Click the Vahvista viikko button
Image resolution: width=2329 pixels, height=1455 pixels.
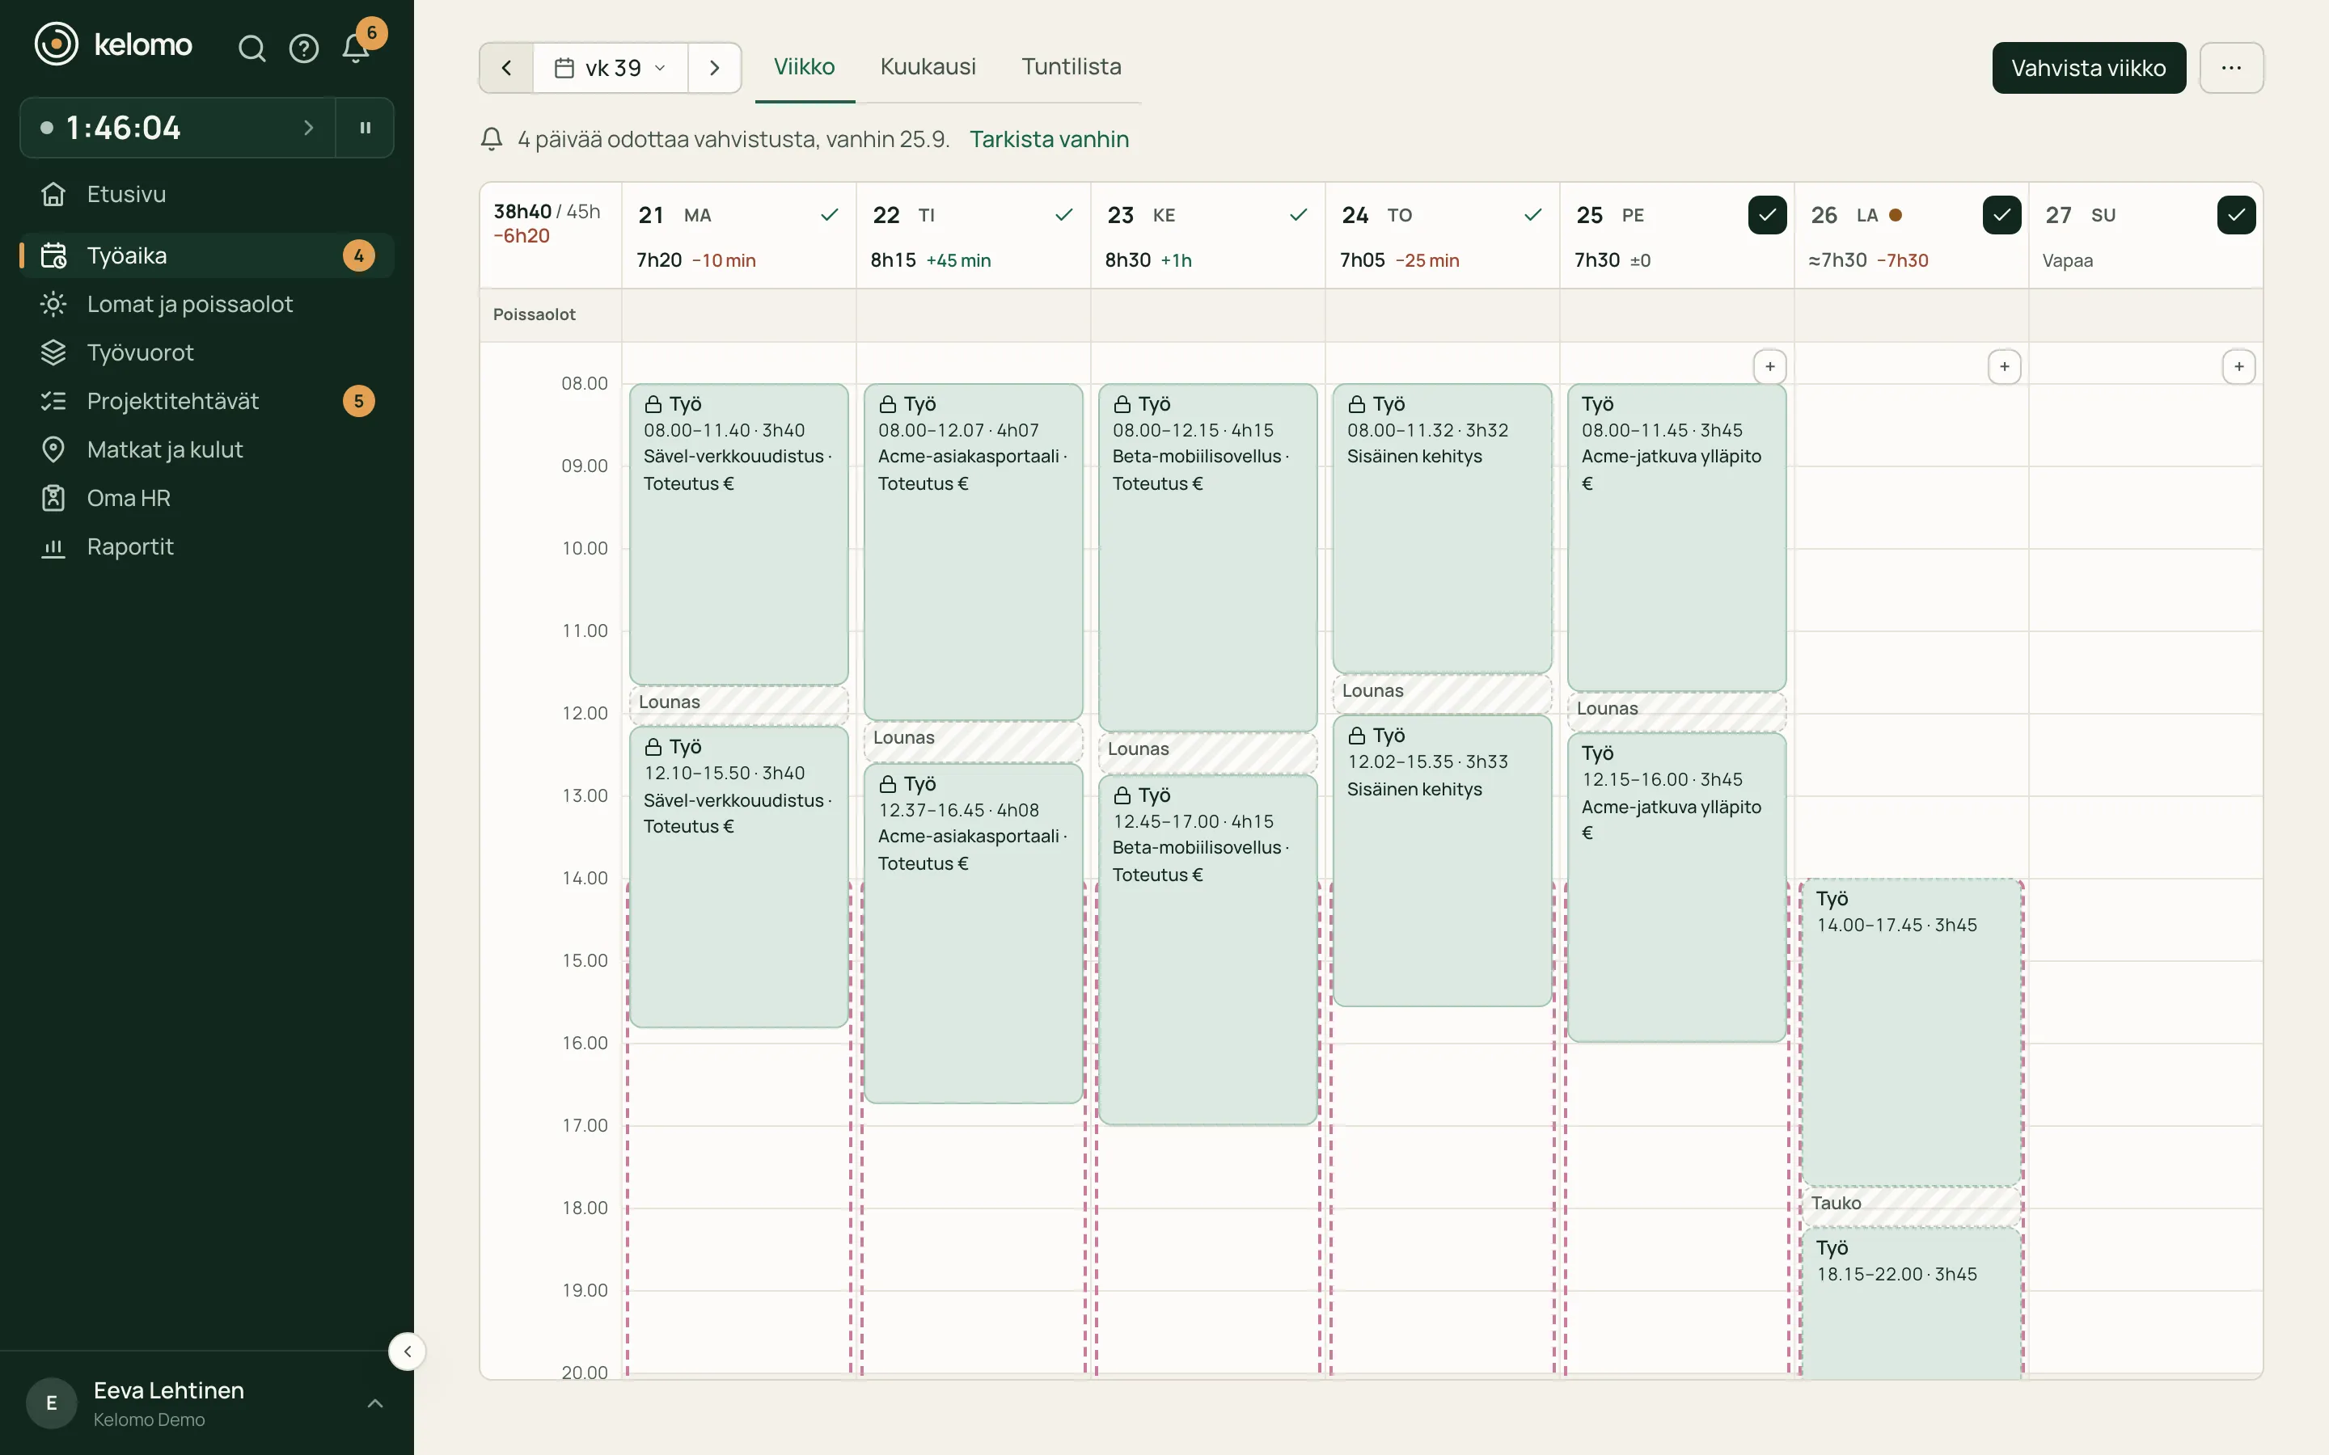click(2088, 69)
